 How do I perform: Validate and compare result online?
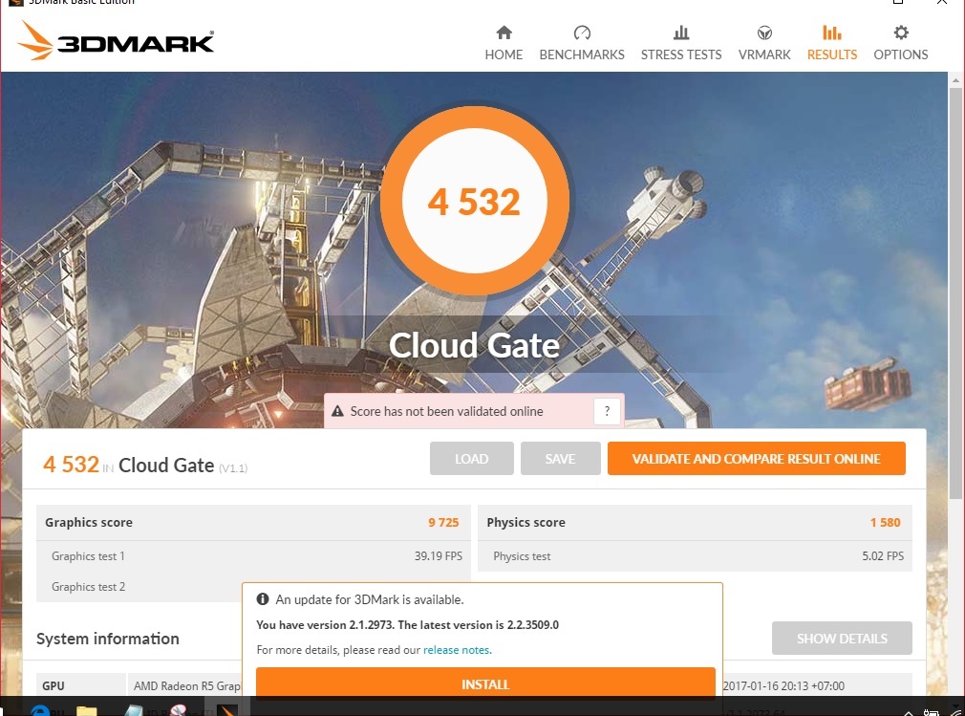(x=757, y=459)
